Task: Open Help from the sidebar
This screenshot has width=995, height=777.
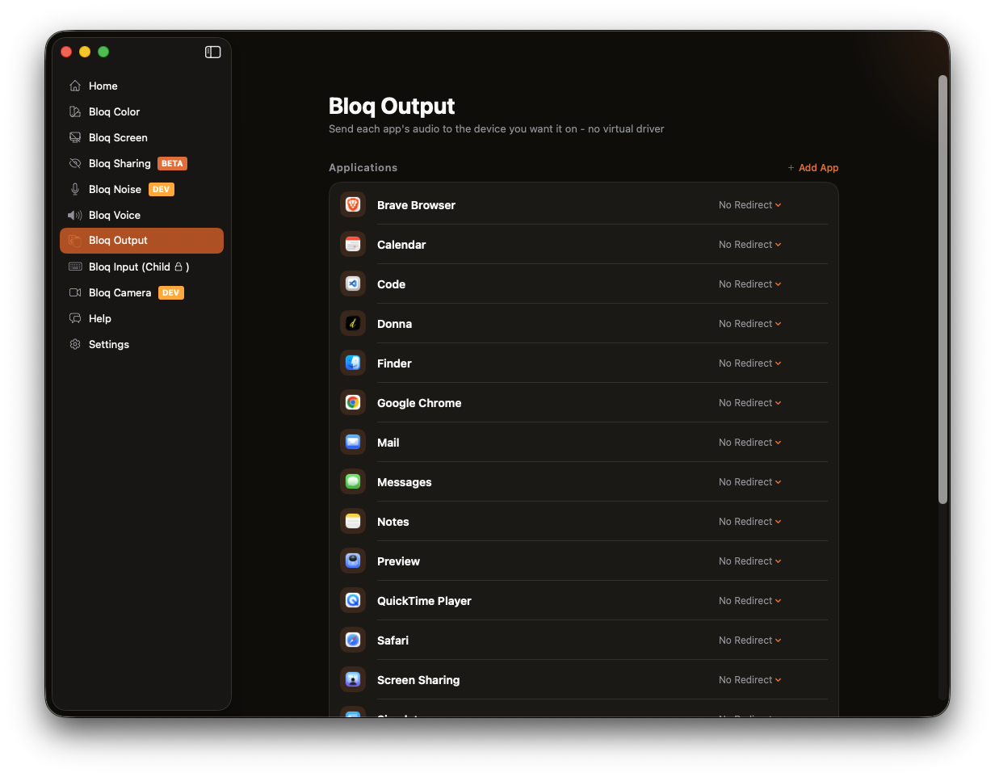Action: pyautogui.click(x=141, y=318)
